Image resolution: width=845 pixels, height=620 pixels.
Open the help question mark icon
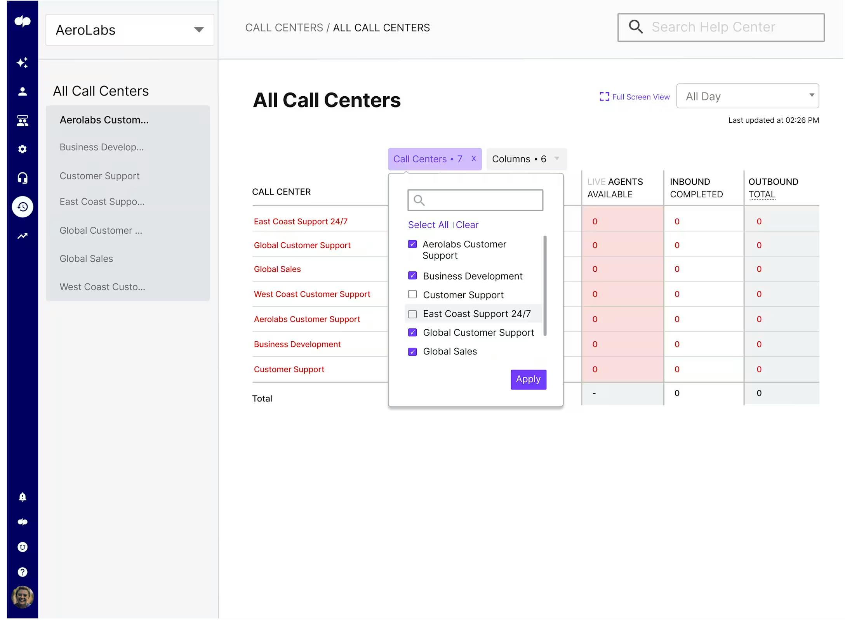pyautogui.click(x=23, y=572)
